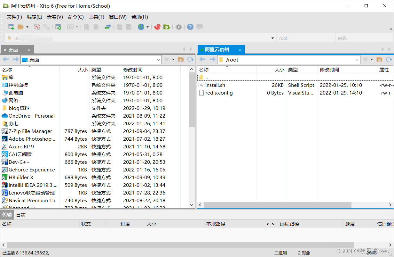Open Xftp help via question mark icon
394x257 pixels.
[190, 27]
